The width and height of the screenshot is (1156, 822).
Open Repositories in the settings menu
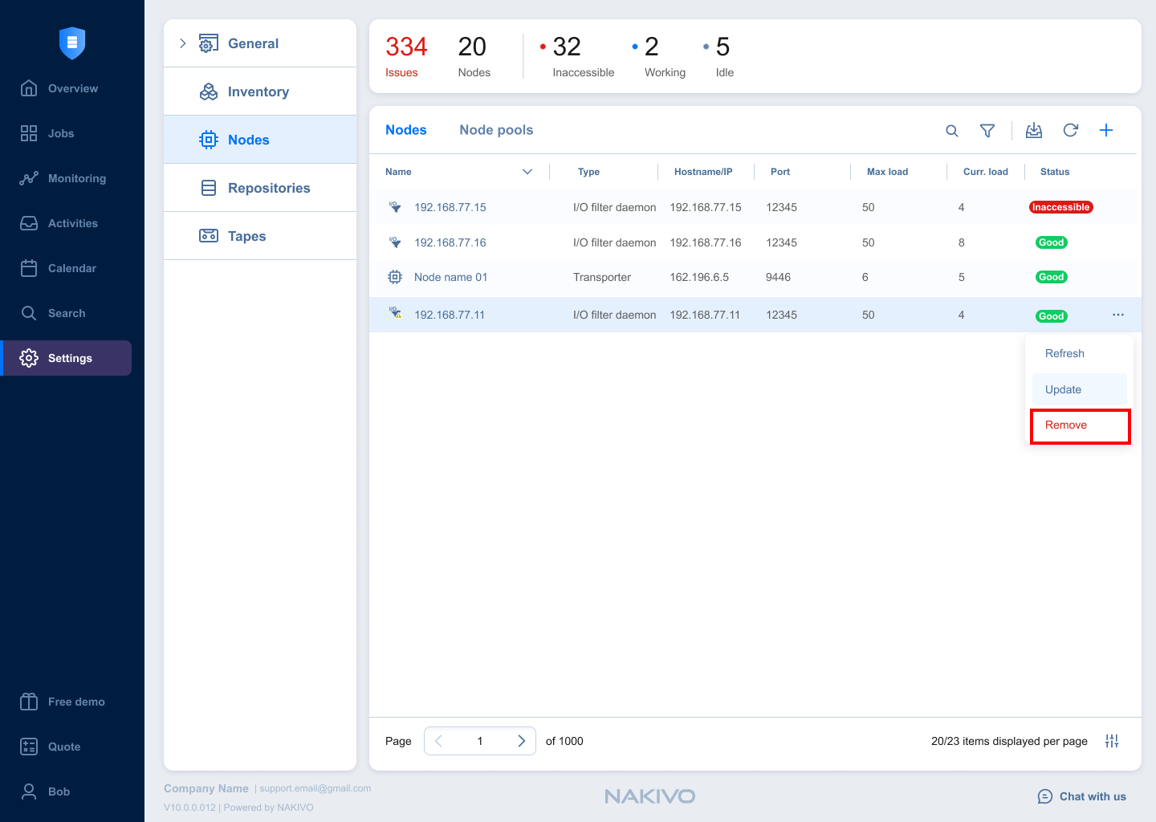coord(268,188)
